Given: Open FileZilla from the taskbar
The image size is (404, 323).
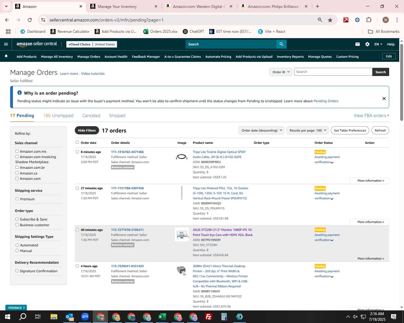Looking at the screenshot, I should [x=209, y=317].
